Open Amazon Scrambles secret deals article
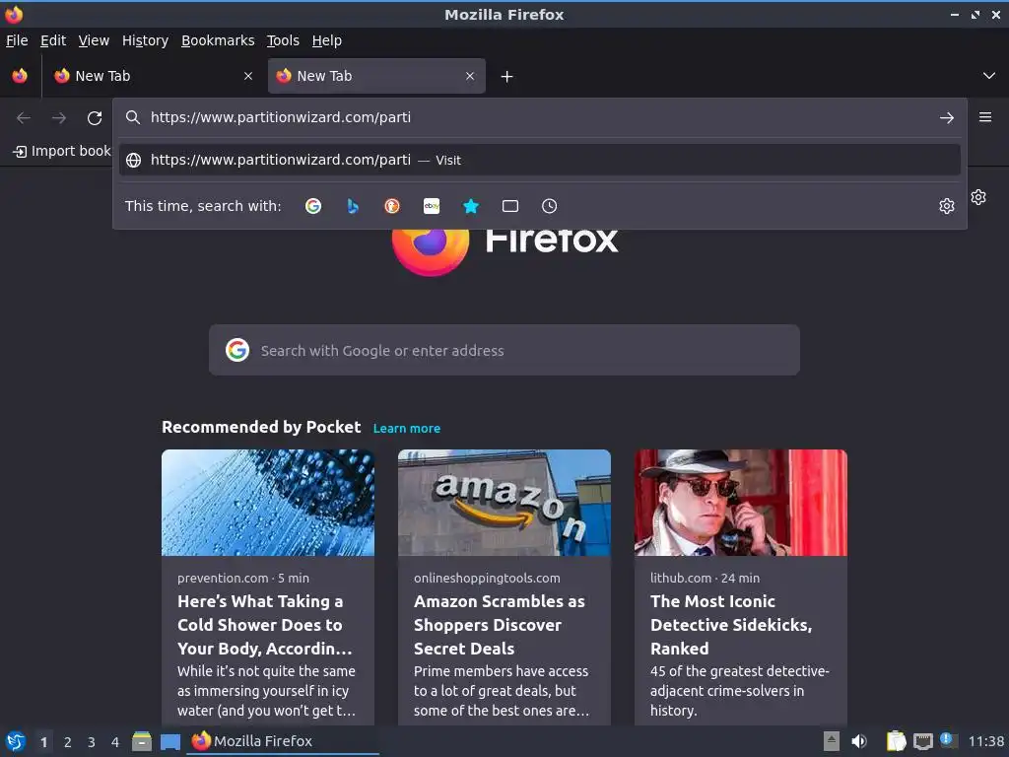The width and height of the screenshot is (1009, 757). click(500, 624)
